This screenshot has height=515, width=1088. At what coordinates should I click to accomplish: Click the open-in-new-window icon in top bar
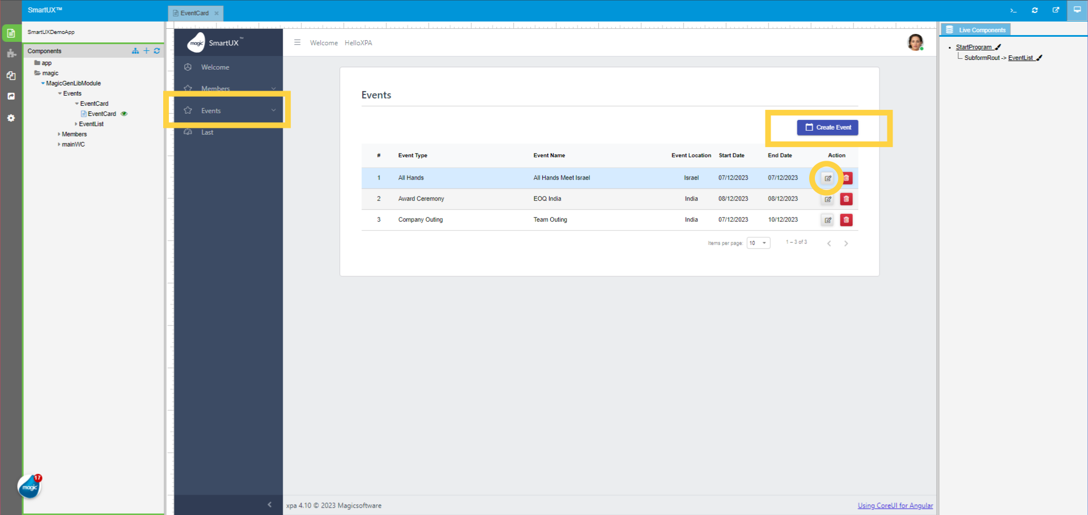click(x=1056, y=10)
